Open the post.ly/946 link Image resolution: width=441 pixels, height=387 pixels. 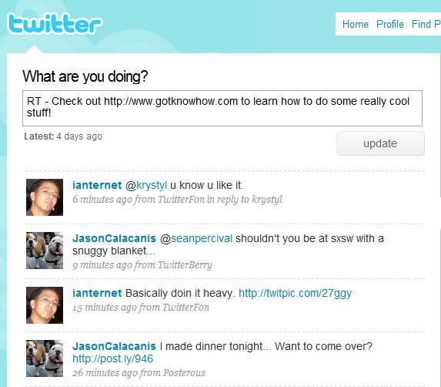[x=113, y=358]
